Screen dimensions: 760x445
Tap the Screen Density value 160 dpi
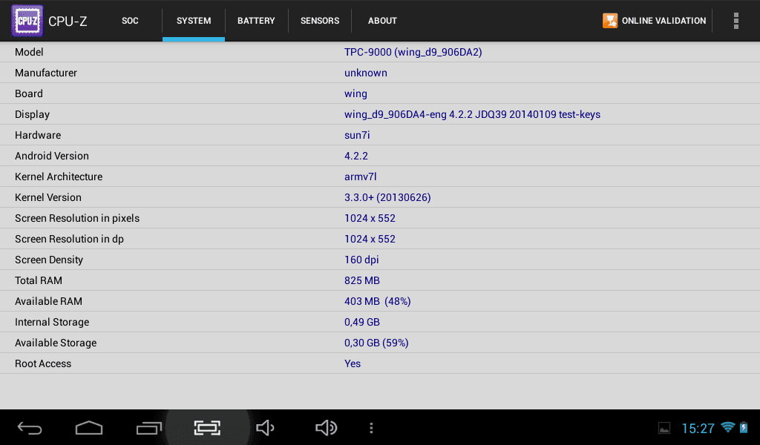tap(361, 260)
